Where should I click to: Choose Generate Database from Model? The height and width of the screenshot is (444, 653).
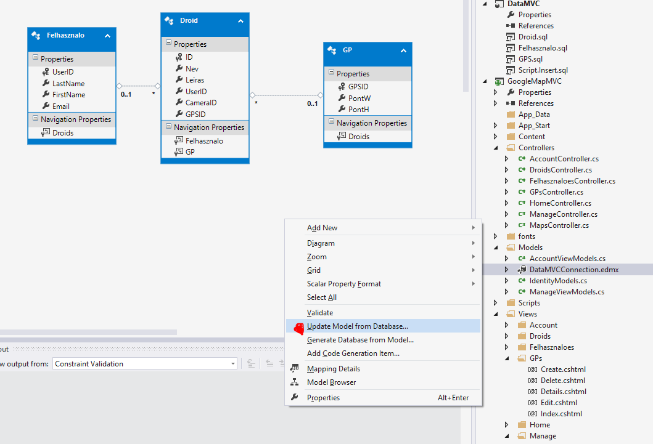pos(383,340)
